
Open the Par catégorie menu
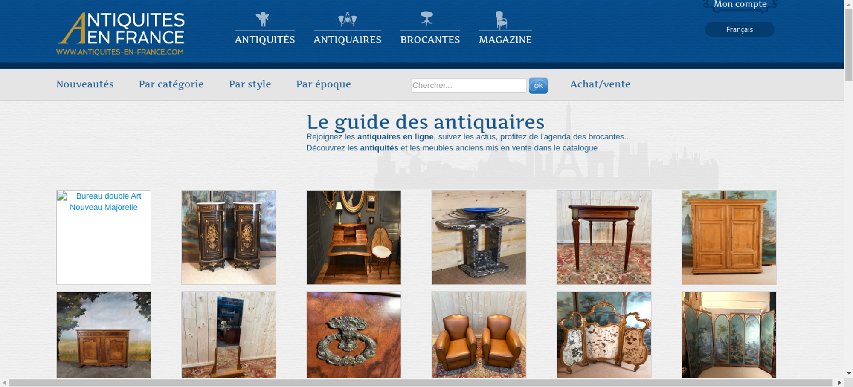pos(171,84)
